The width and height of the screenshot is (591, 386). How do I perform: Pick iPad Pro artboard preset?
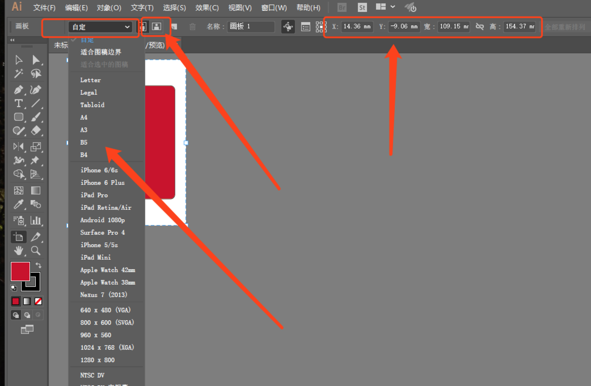coord(94,195)
